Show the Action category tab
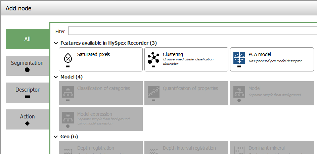 pos(28,119)
